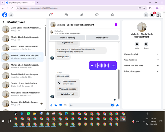Open Windows taskbar search
The image size is (165, 132).
click(x=9, y=121)
